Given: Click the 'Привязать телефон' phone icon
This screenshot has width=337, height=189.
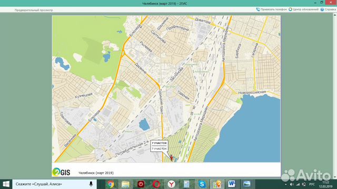Looking at the screenshot, I should pos(258,9).
